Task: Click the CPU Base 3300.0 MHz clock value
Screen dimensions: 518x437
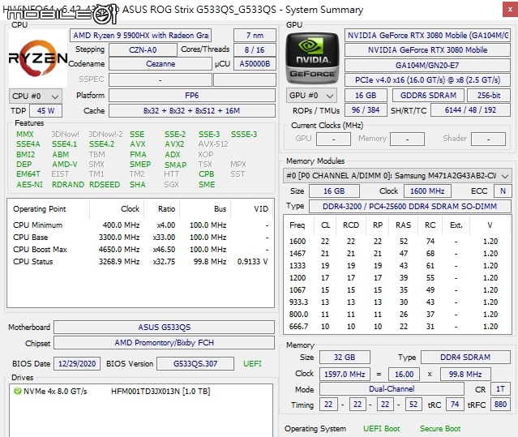Action: pyautogui.click(x=119, y=238)
